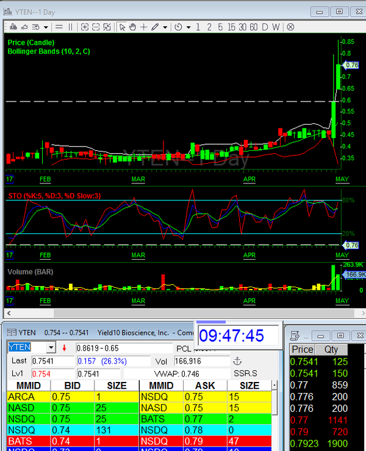Switch chart to daily D timeframe
This screenshot has width=366, height=451.
click(x=265, y=27)
